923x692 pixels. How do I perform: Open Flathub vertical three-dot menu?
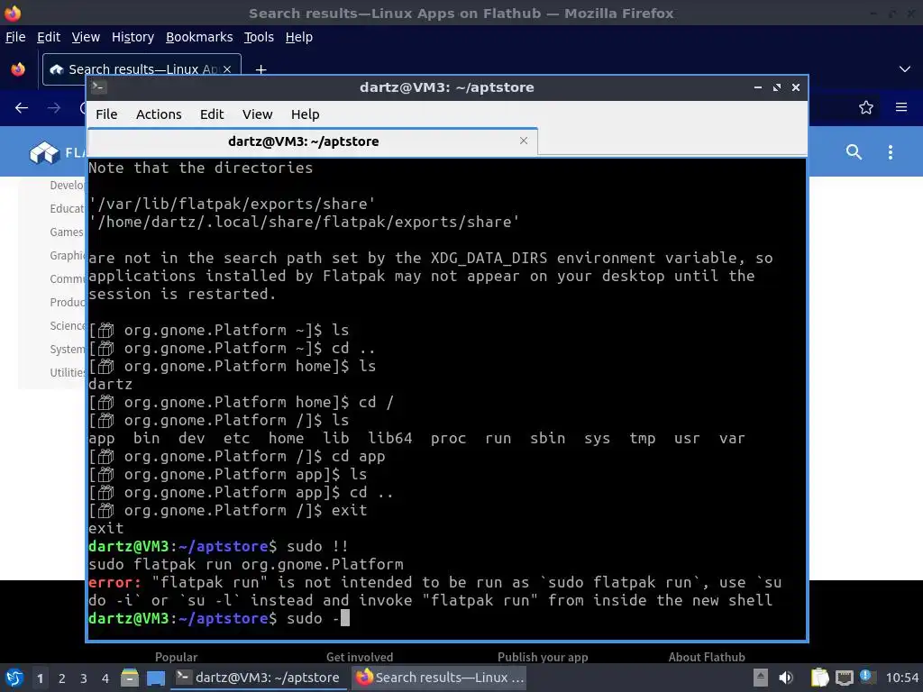tap(890, 152)
